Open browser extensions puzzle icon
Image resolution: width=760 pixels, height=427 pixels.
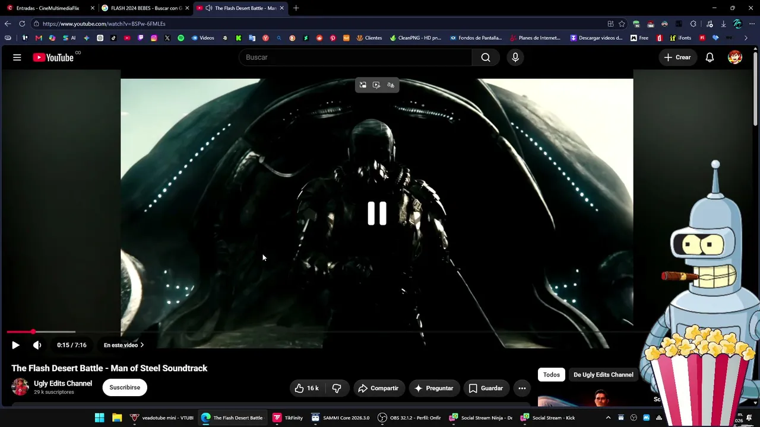[x=693, y=24]
